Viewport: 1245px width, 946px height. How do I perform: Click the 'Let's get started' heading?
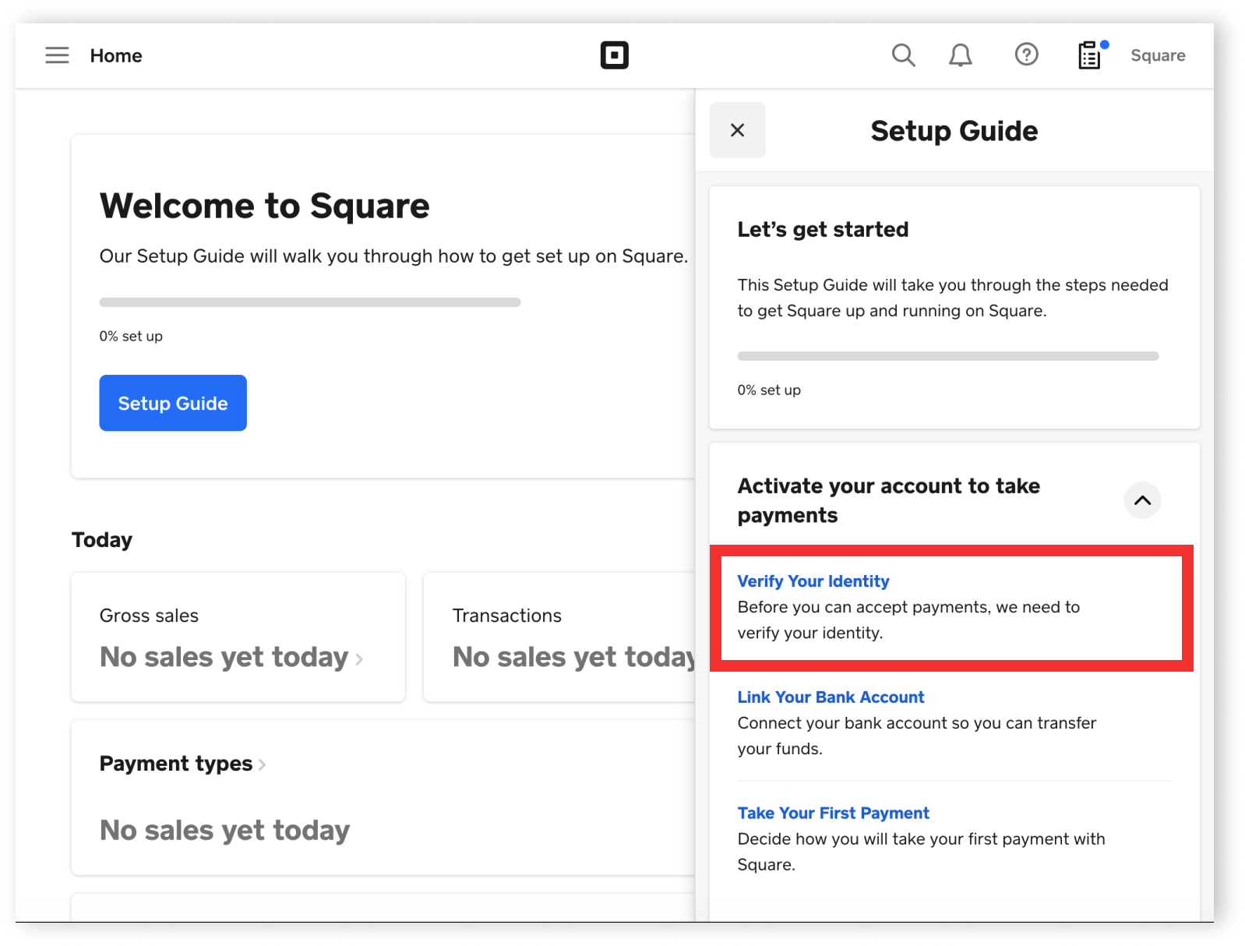pyautogui.click(x=823, y=229)
